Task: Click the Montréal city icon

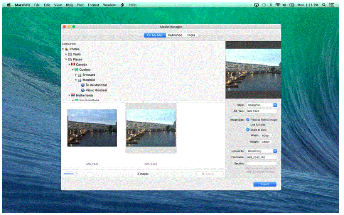Action: point(80,80)
